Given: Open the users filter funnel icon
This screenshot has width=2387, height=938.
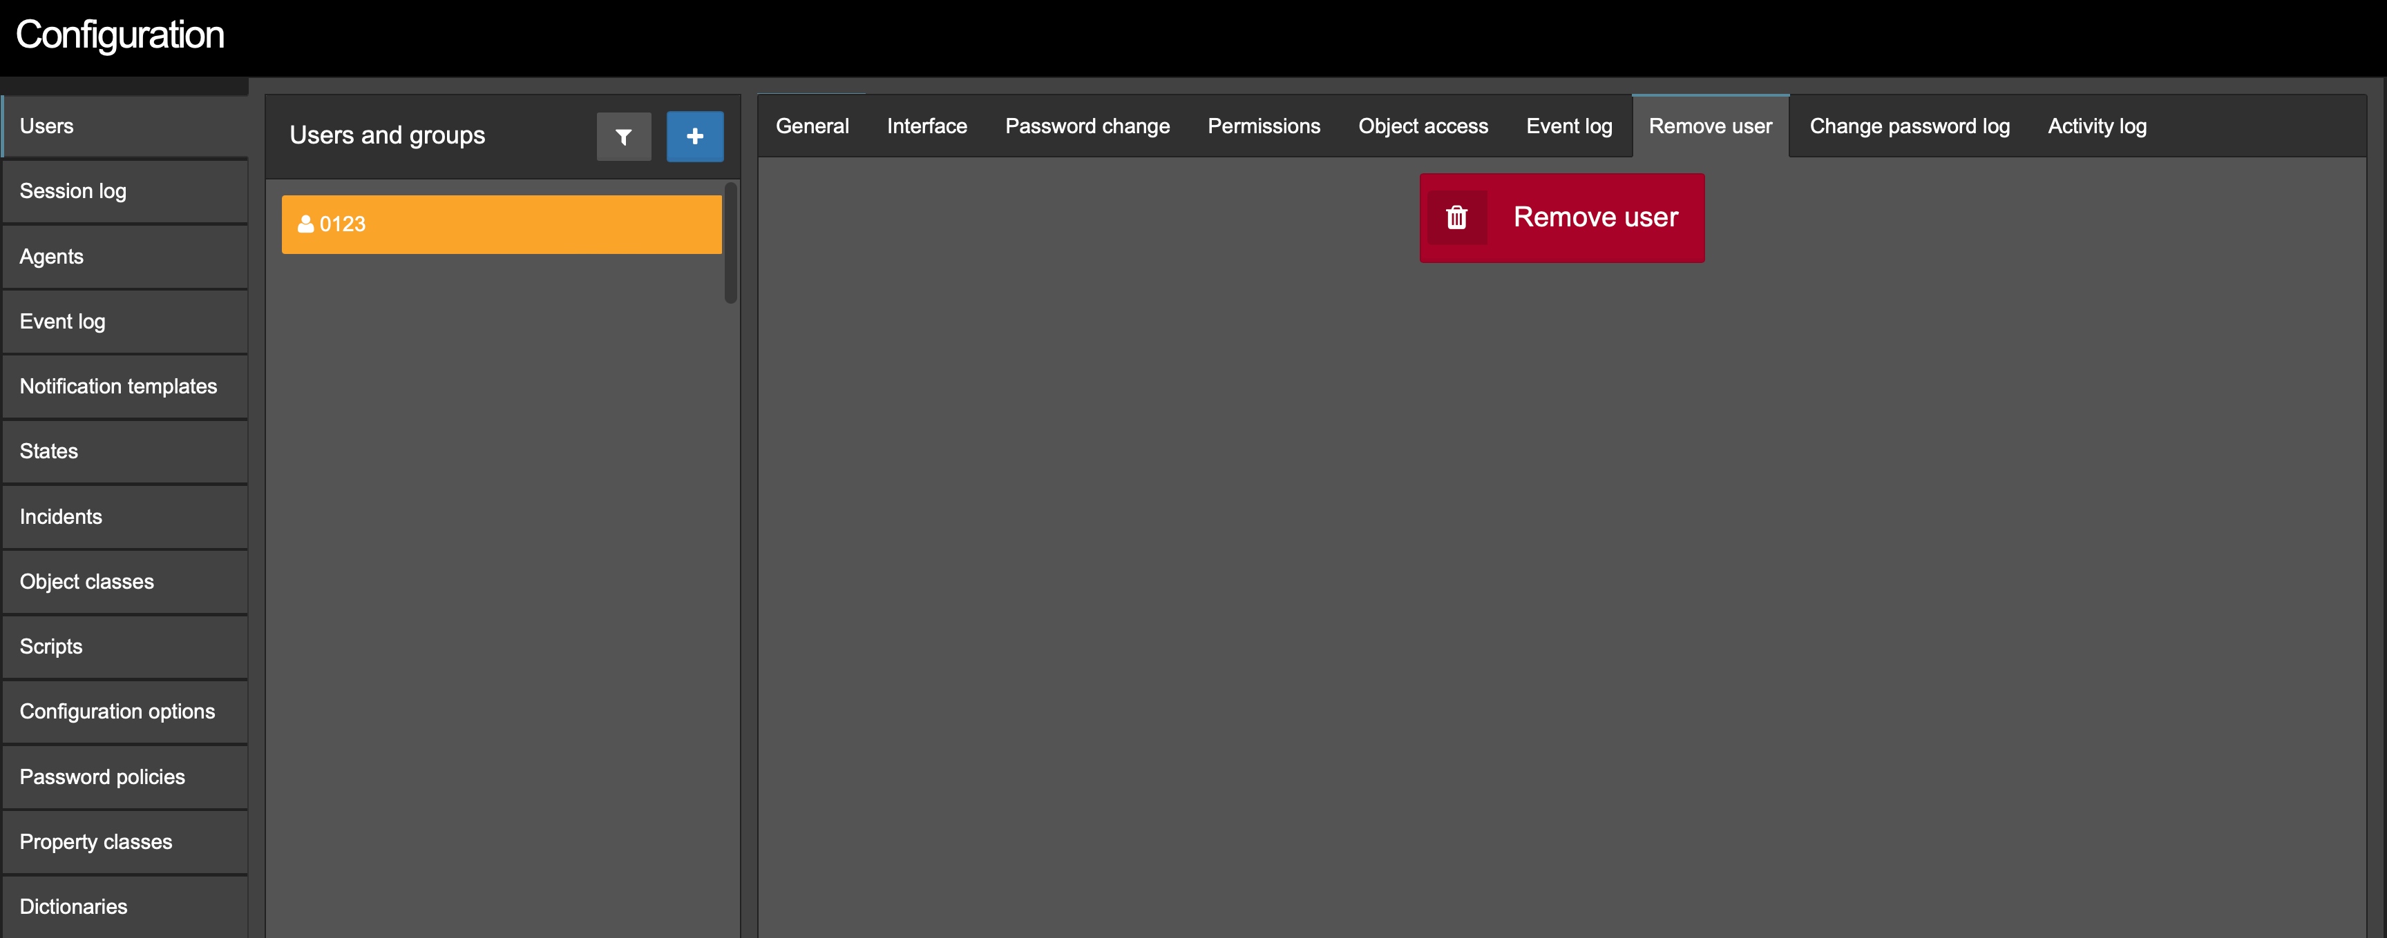Looking at the screenshot, I should pos(624,137).
